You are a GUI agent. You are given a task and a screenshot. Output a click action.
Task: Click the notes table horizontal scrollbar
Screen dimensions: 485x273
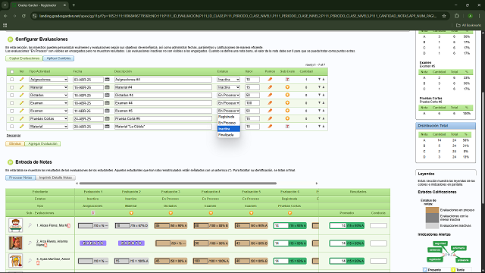[x=178, y=184]
